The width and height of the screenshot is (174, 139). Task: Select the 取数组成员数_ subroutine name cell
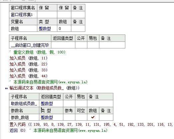[x=24, y=104]
